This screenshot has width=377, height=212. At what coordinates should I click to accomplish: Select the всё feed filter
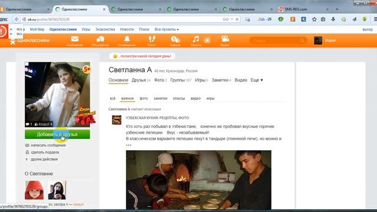coord(113,98)
